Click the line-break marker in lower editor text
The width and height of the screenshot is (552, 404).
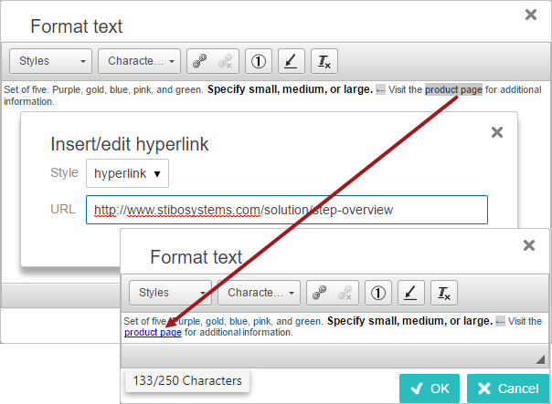click(x=500, y=321)
